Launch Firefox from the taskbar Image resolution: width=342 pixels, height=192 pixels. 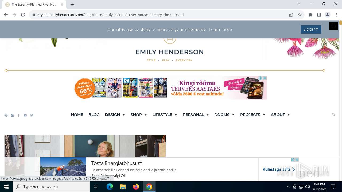[136, 187]
